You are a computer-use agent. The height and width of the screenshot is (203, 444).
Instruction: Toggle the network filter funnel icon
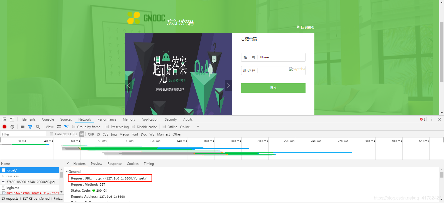click(x=30, y=127)
